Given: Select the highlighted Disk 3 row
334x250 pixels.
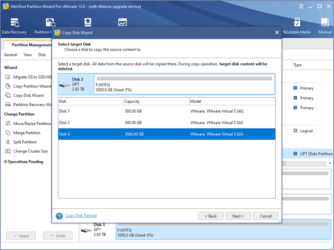Looking at the screenshot, I should [x=167, y=134].
